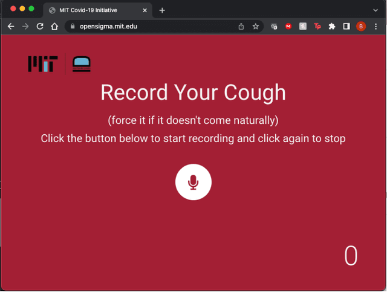
Task: Open the Extensions puzzle piece menu
Action: click(332, 27)
